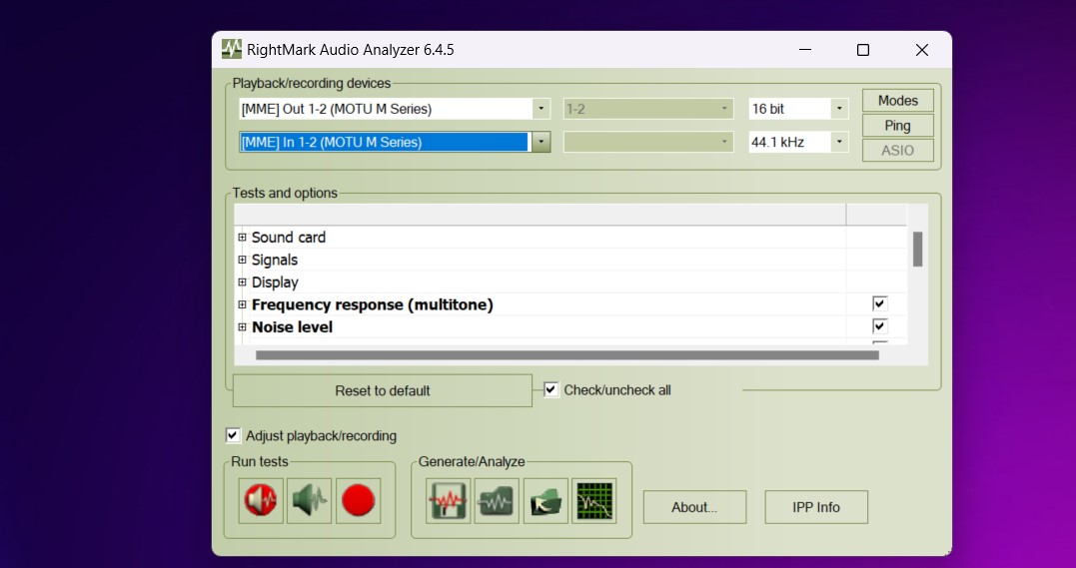The width and height of the screenshot is (1076, 568).
Task: Click the ASIO button
Action: 897,150
